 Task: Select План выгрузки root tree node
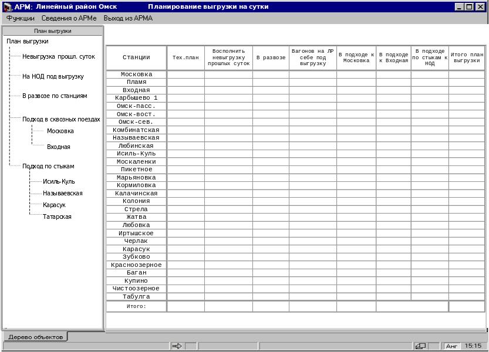click(x=28, y=41)
